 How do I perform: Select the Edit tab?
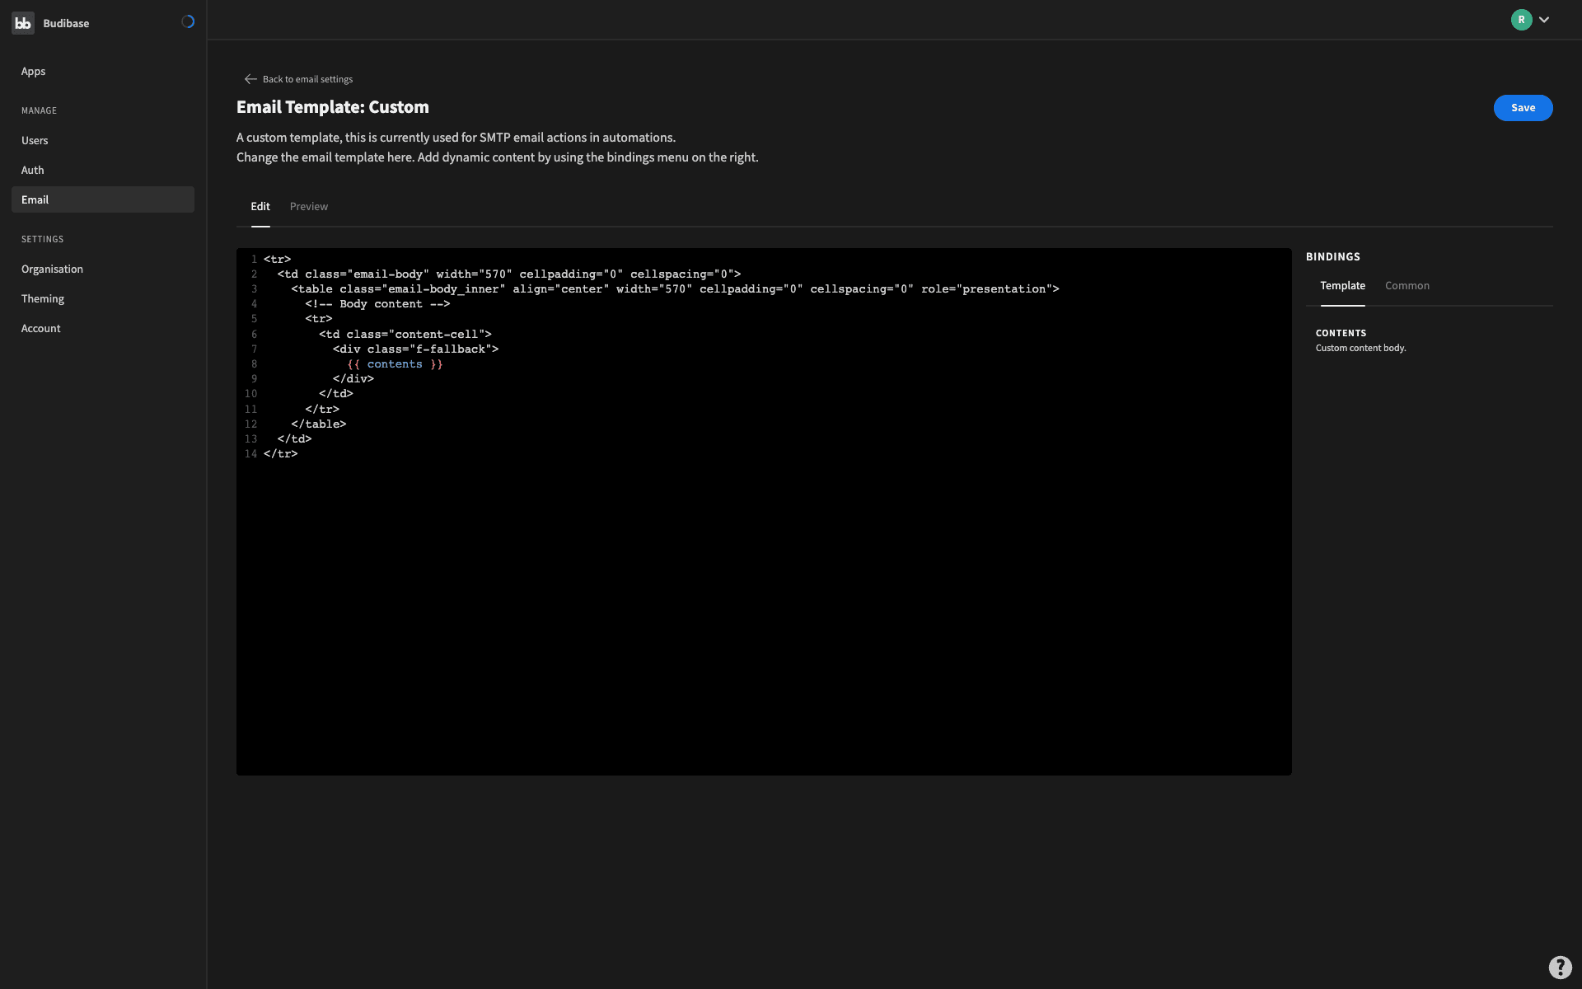[260, 206]
